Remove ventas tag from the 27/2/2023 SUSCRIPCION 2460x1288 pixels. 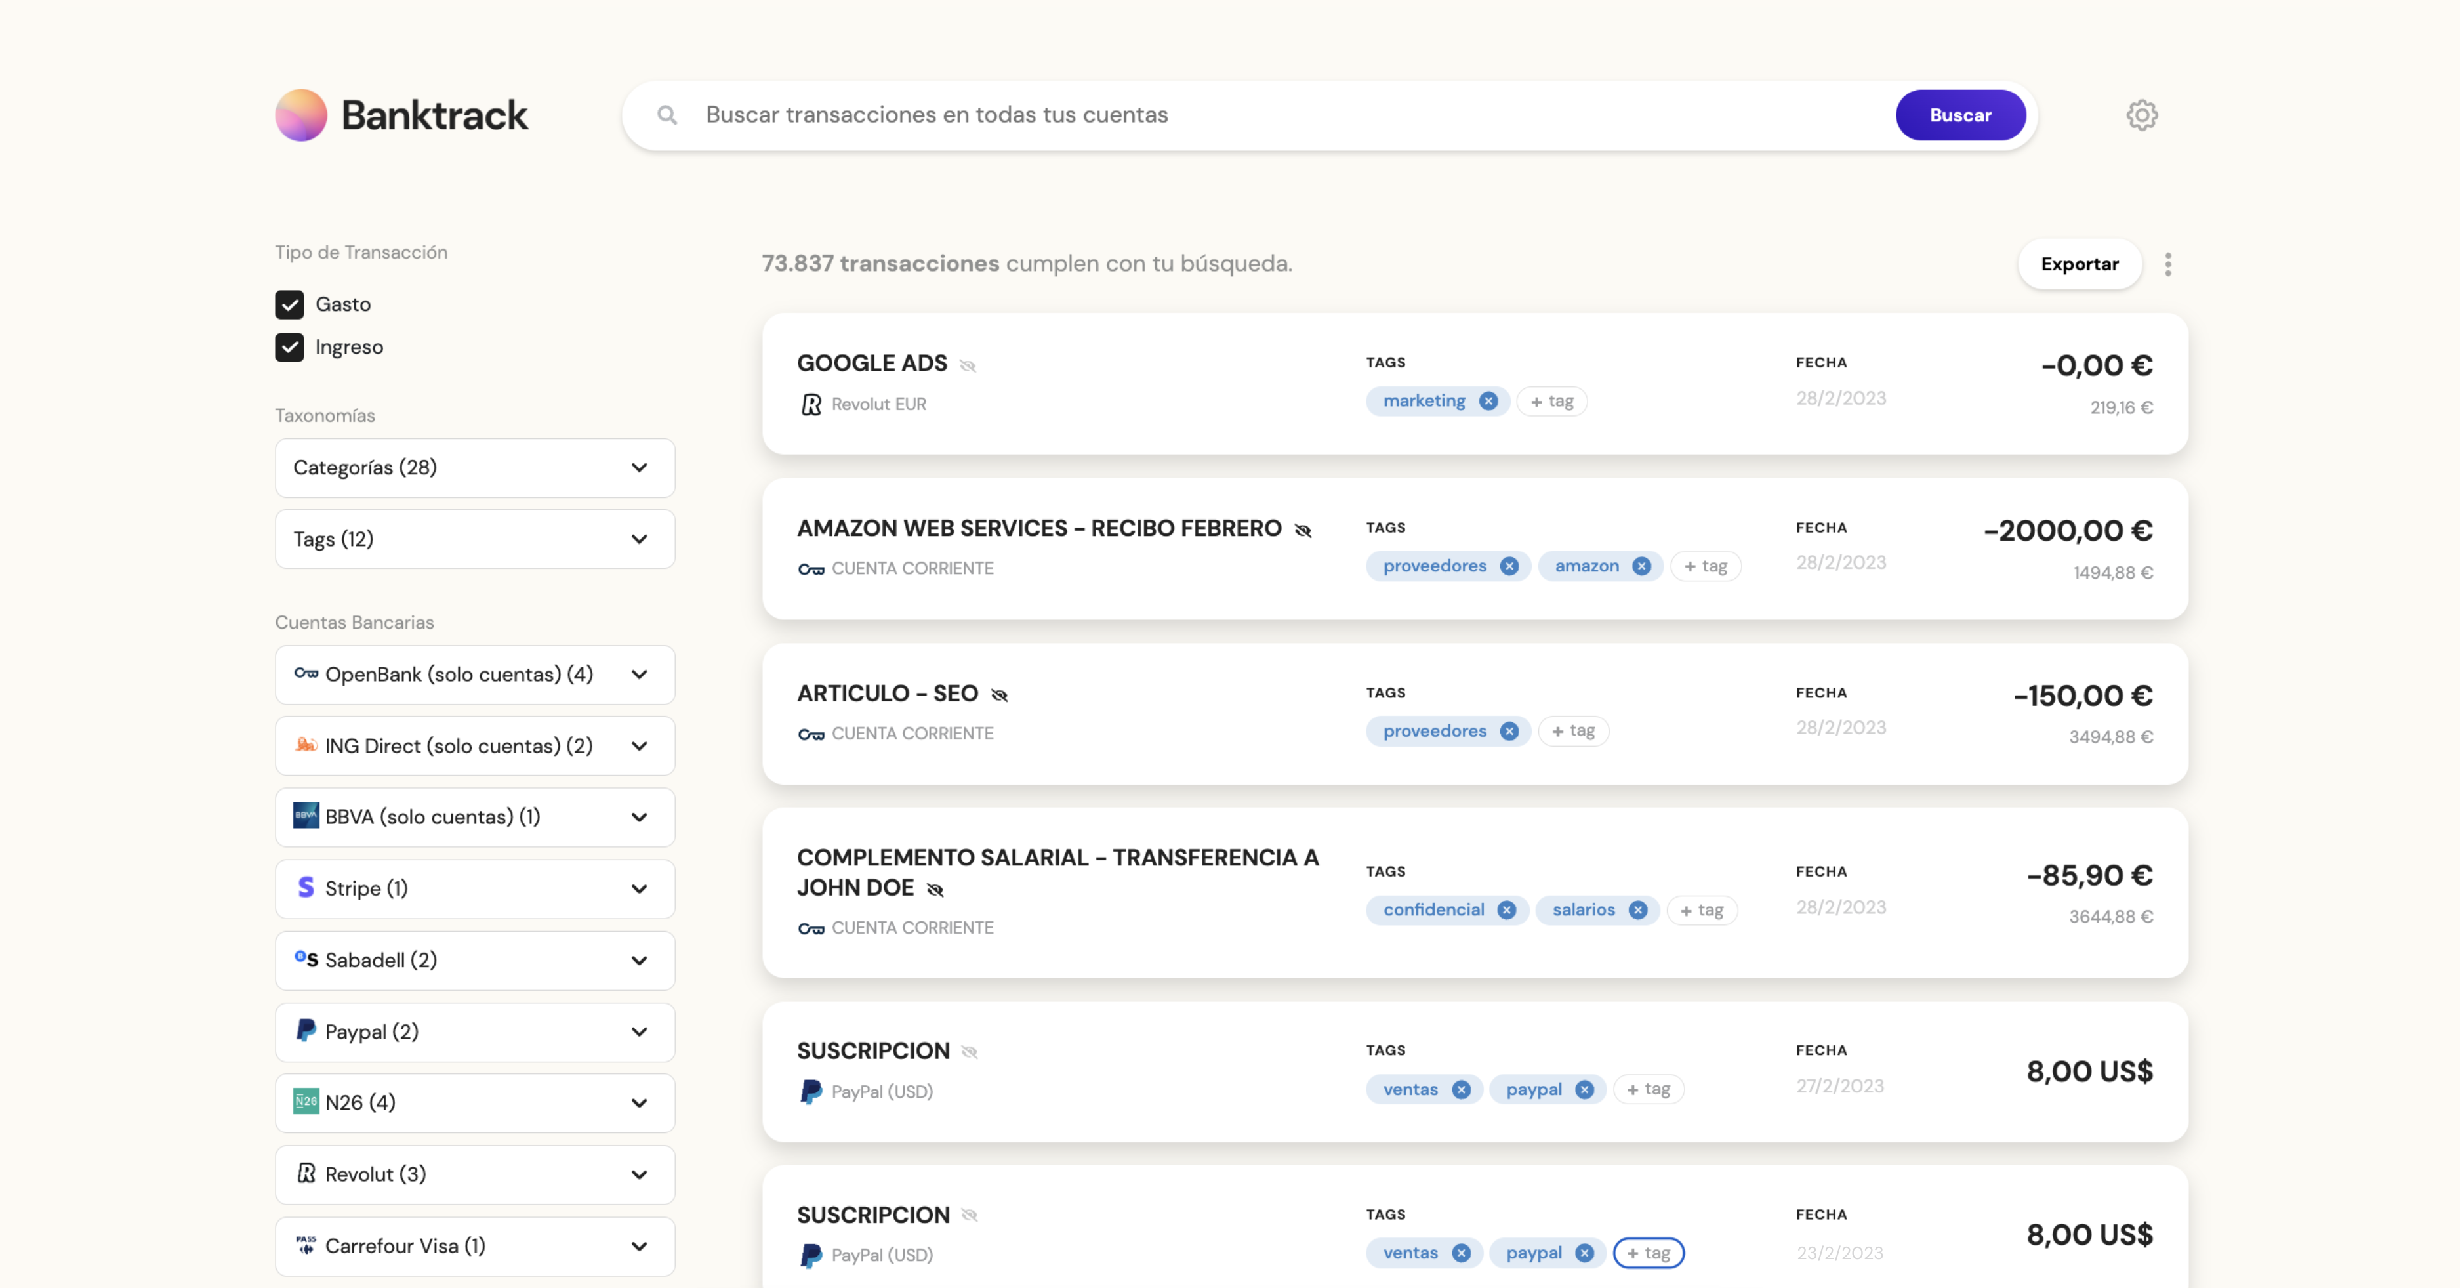(x=1461, y=1089)
